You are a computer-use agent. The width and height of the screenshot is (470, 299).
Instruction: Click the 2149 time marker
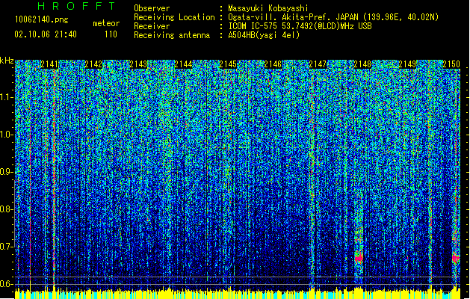tap(407, 64)
